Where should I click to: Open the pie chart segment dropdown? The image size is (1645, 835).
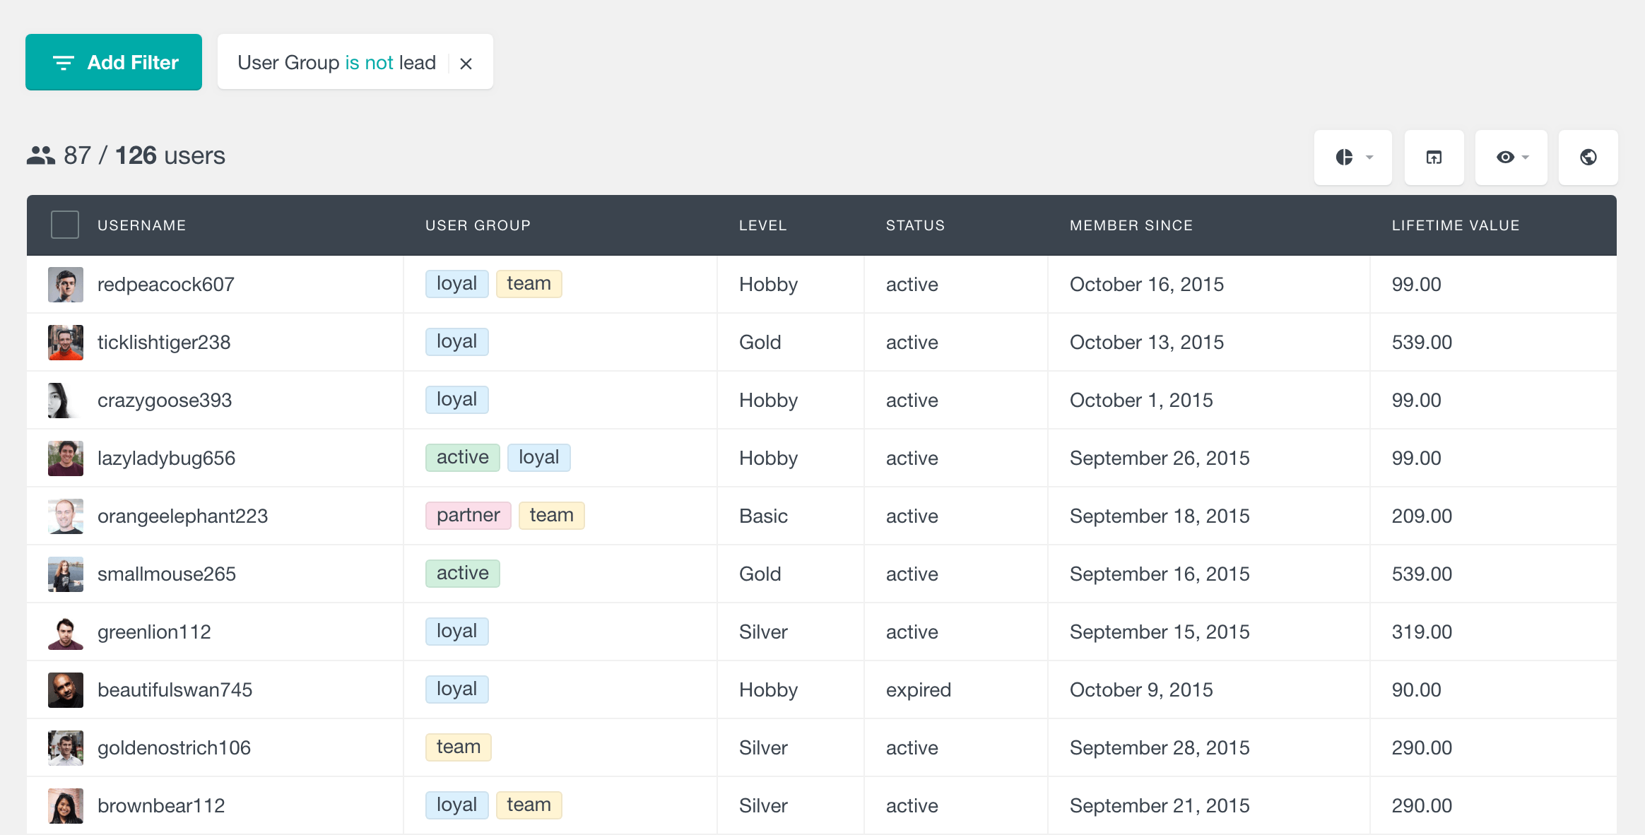click(x=1353, y=157)
